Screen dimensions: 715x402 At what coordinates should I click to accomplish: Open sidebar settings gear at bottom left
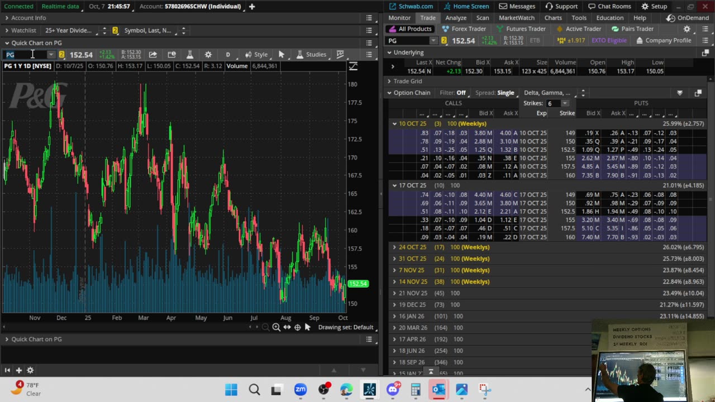tap(30, 370)
